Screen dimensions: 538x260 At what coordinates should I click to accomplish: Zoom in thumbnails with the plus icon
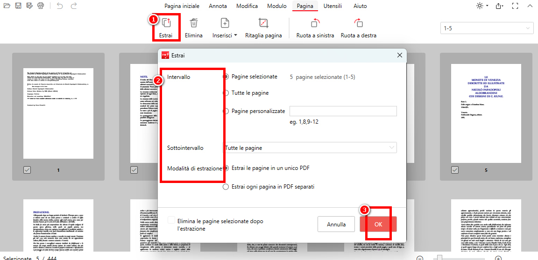pos(499,258)
